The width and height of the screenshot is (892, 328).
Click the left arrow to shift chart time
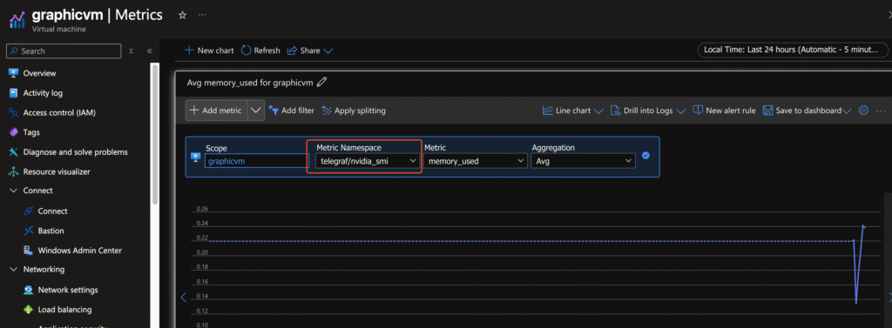click(x=183, y=297)
